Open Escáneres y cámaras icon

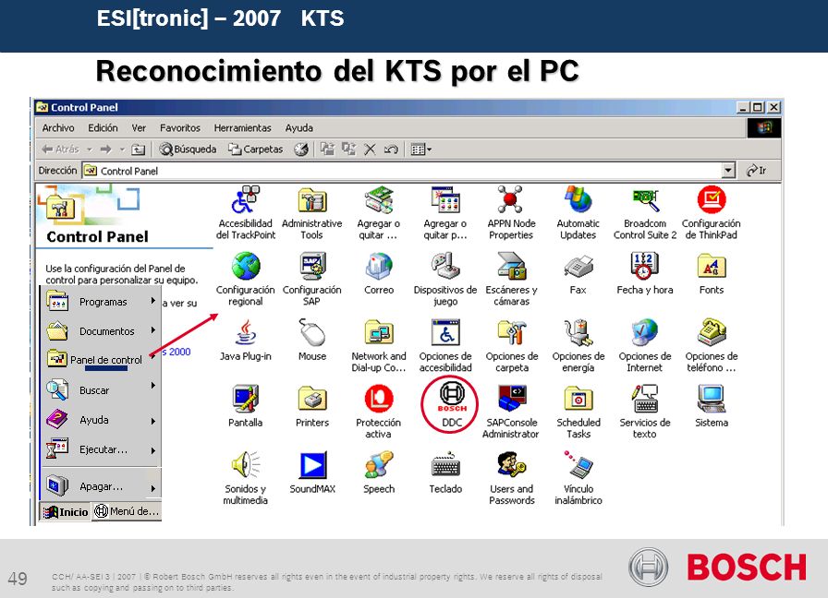(x=511, y=267)
